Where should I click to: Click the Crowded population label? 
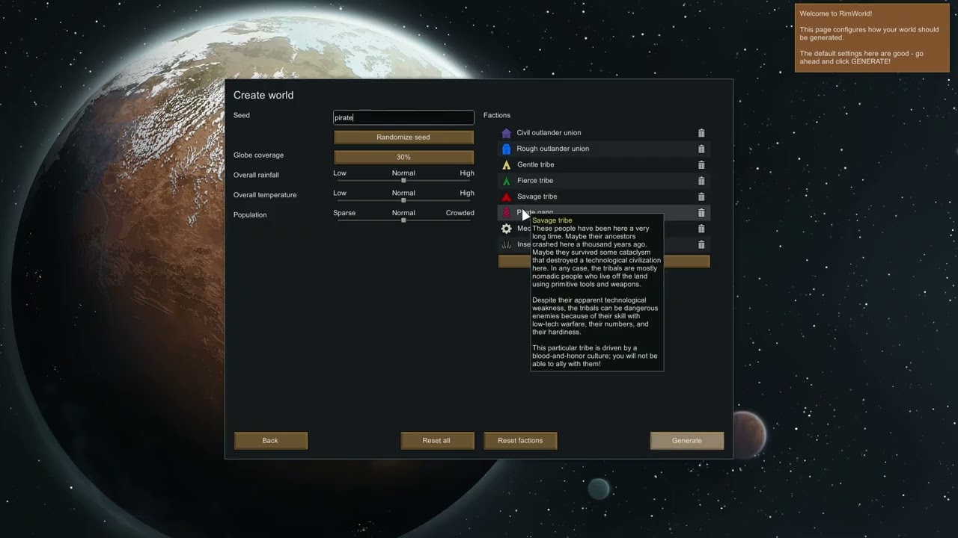[x=460, y=213]
